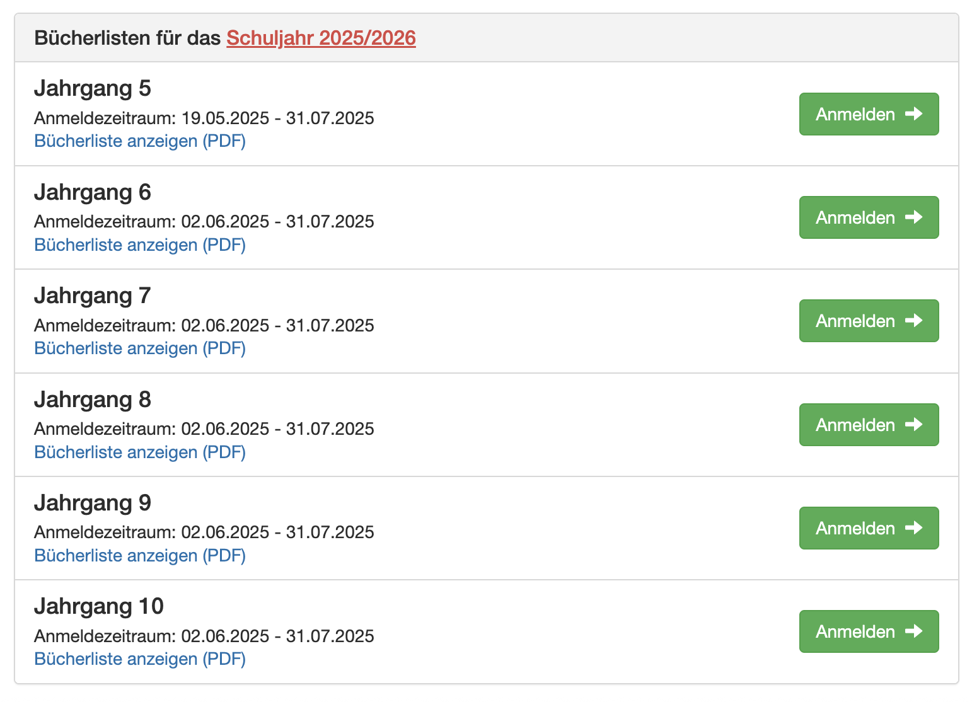The height and width of the screenshot is (702, 972).
Task: Click Anmelden text for Jahrgang 10
Action: pos(855,631)
